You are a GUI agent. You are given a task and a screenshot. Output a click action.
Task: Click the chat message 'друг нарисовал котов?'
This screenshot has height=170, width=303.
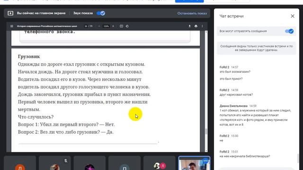point(236,94)
